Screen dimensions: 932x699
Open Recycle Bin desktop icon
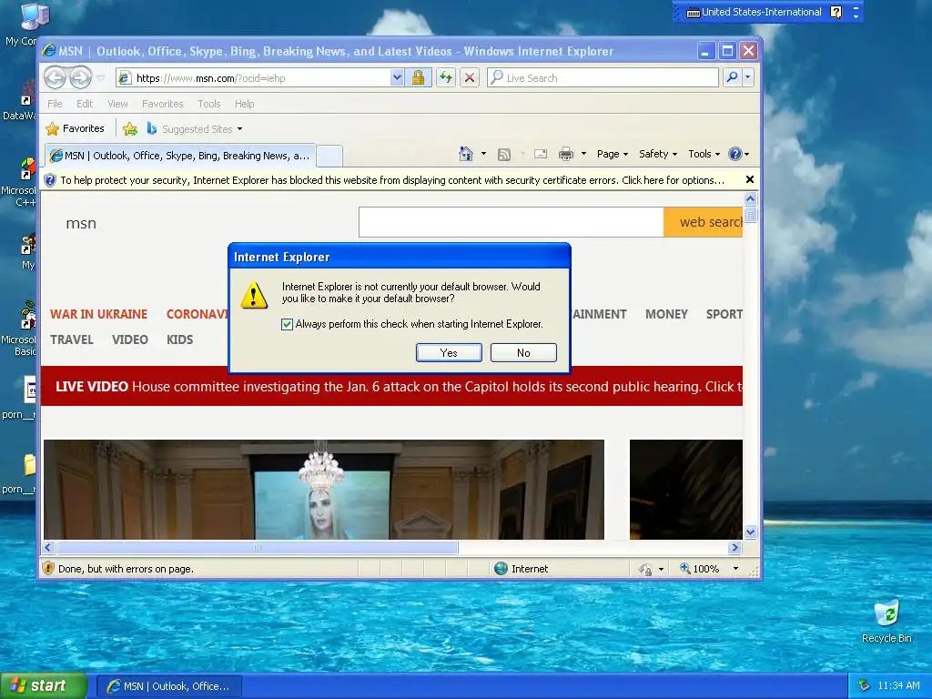886,622
